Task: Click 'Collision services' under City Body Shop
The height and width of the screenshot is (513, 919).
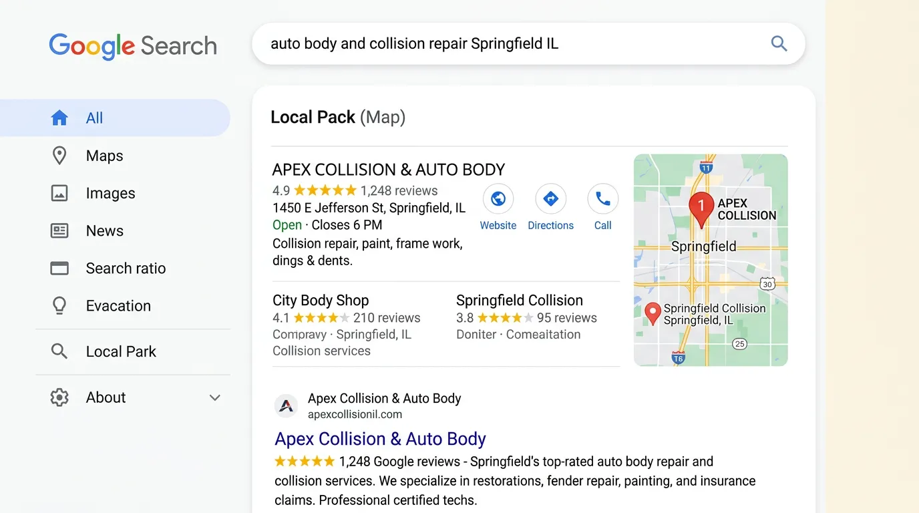Action: (321, 351)
